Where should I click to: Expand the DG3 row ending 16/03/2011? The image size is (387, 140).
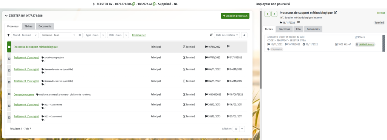click(9, 106)
